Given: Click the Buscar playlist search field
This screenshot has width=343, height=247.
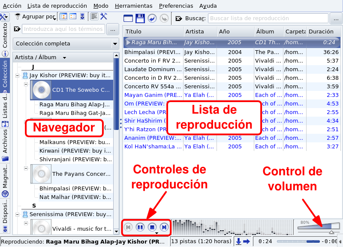Looking at the screenshot, I should pyautogui.click(x=268, y=18).
